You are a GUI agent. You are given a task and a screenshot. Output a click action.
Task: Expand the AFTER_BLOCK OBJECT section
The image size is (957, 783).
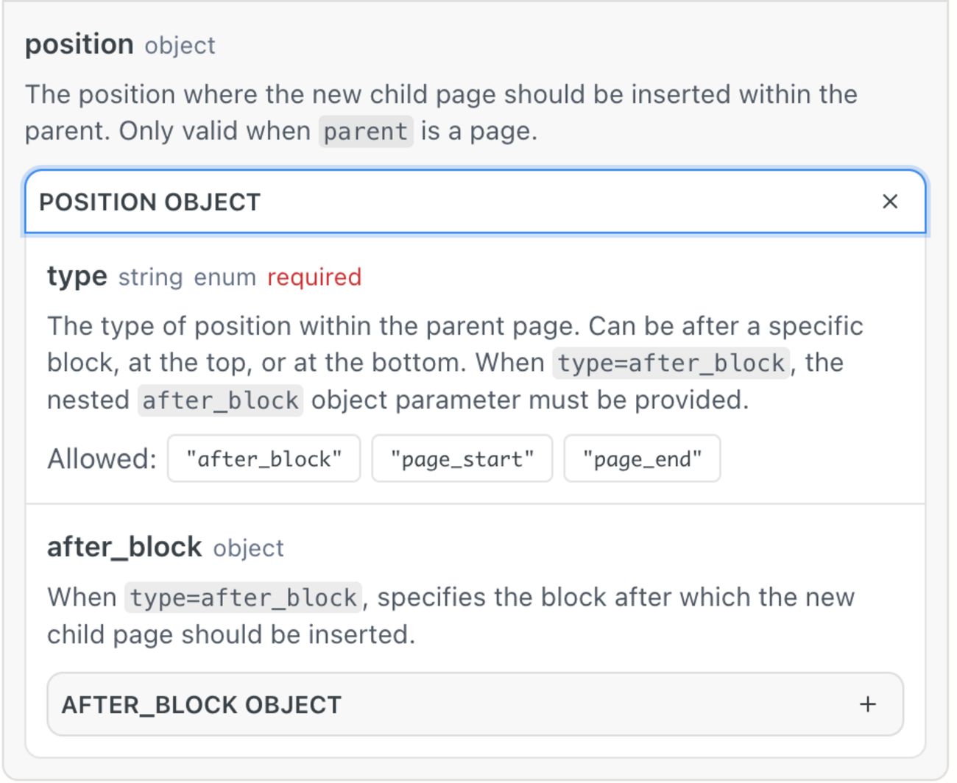(x=476, y=704)
